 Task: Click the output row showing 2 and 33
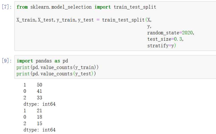pos(33,98)
